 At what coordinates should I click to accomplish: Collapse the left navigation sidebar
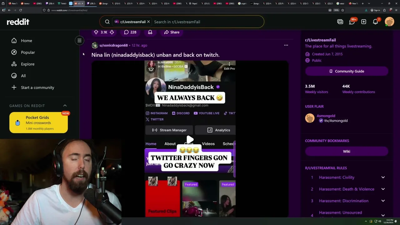click(79, 41)
